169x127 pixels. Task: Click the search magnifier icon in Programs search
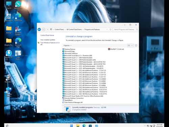pyautogui.click(x=137, y=29)
